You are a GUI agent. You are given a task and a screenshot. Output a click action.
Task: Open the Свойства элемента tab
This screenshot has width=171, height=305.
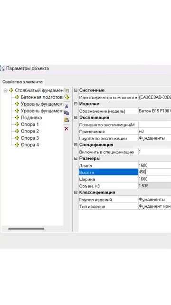pos(22,82)
